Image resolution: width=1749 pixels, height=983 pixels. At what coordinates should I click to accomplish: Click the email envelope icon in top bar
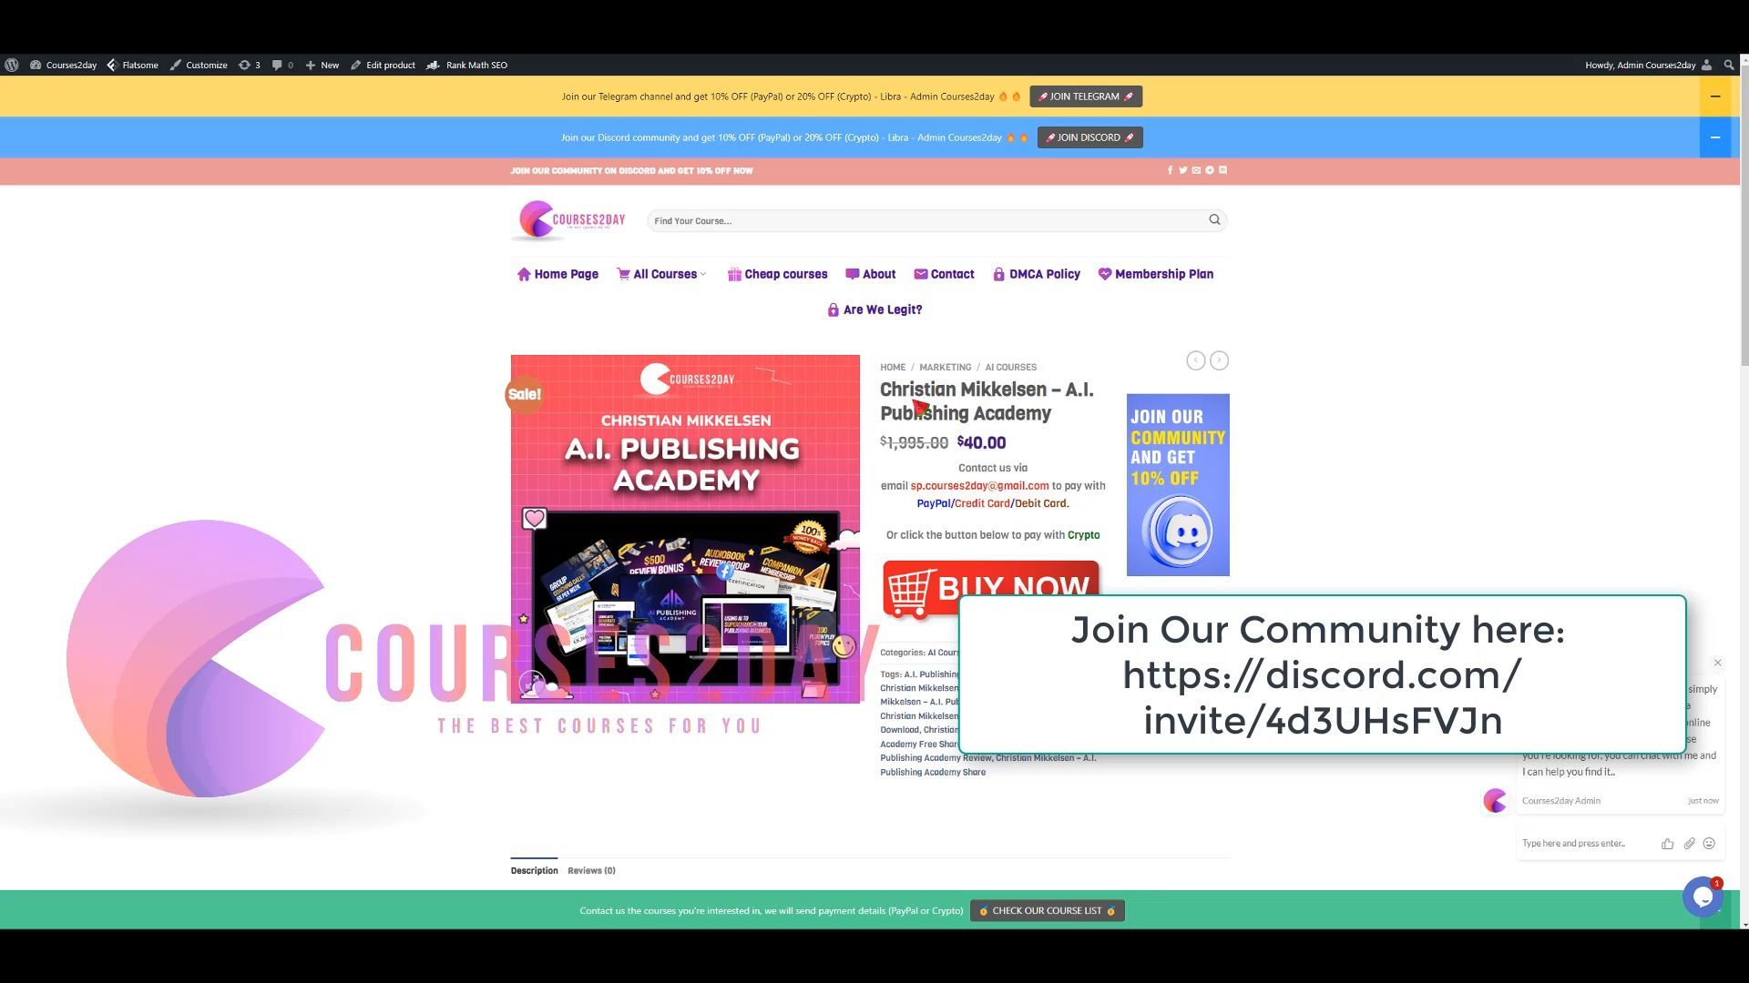coord(1196,170)
